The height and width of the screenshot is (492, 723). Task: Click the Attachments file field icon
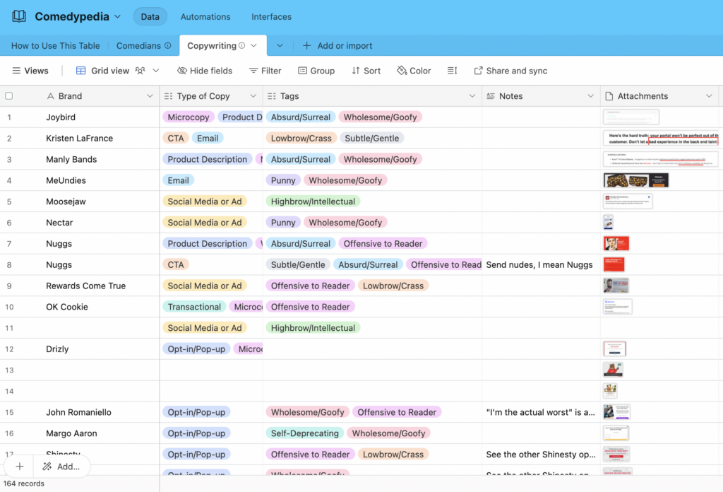(609, 96)
